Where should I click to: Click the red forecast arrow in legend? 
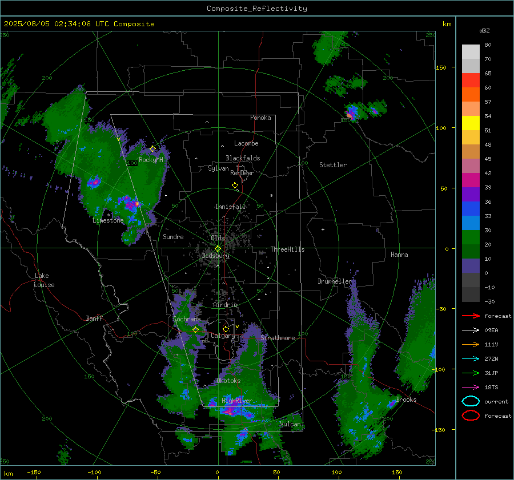coord(471,316)
